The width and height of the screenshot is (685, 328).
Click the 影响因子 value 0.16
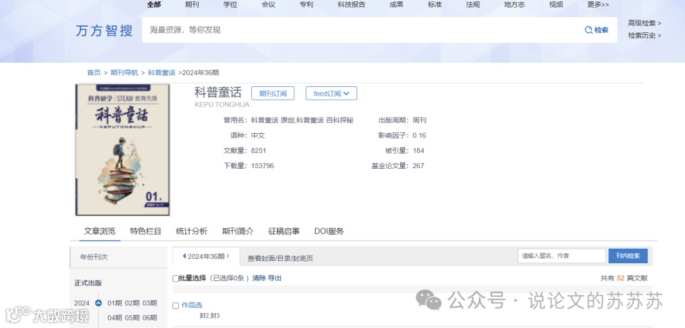pos(419,135)
